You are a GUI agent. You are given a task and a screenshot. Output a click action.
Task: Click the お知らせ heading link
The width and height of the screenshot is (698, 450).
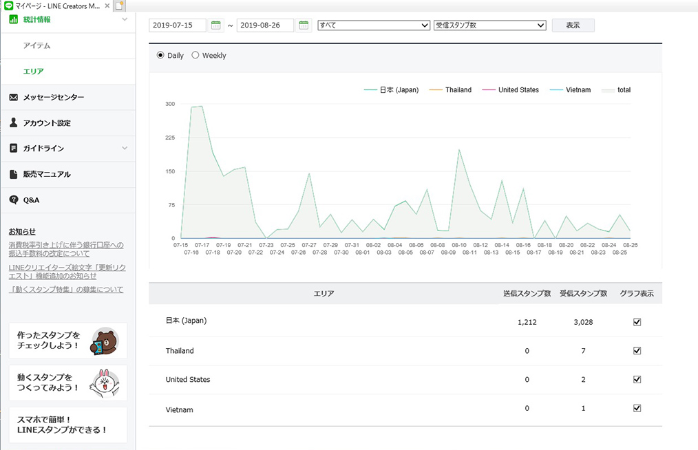(x=22, y=231)
